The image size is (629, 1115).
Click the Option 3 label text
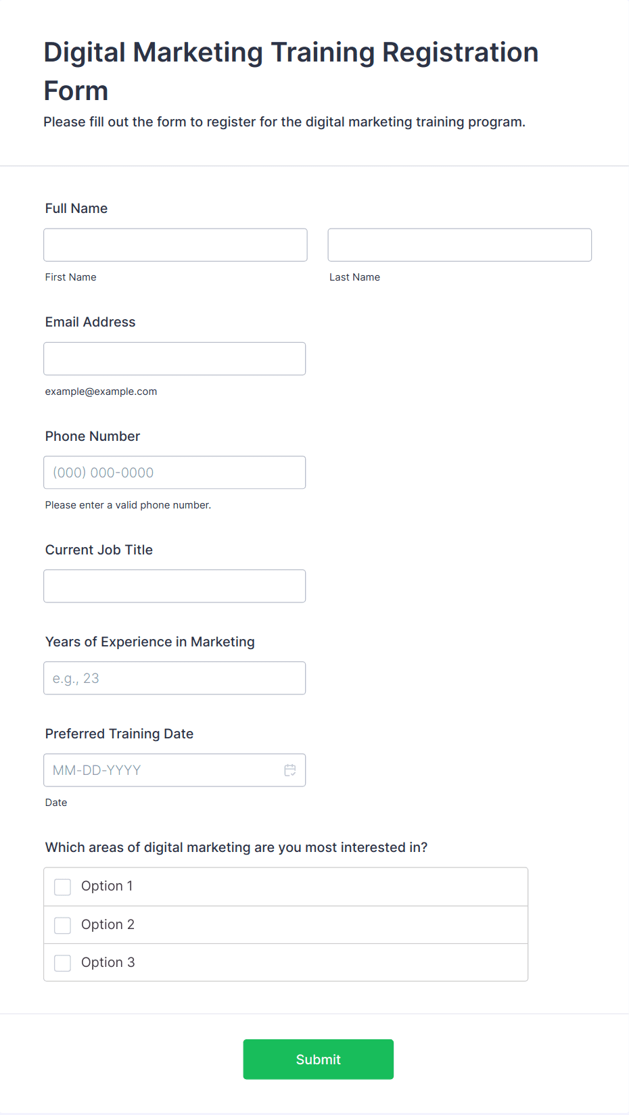[108, 962]
